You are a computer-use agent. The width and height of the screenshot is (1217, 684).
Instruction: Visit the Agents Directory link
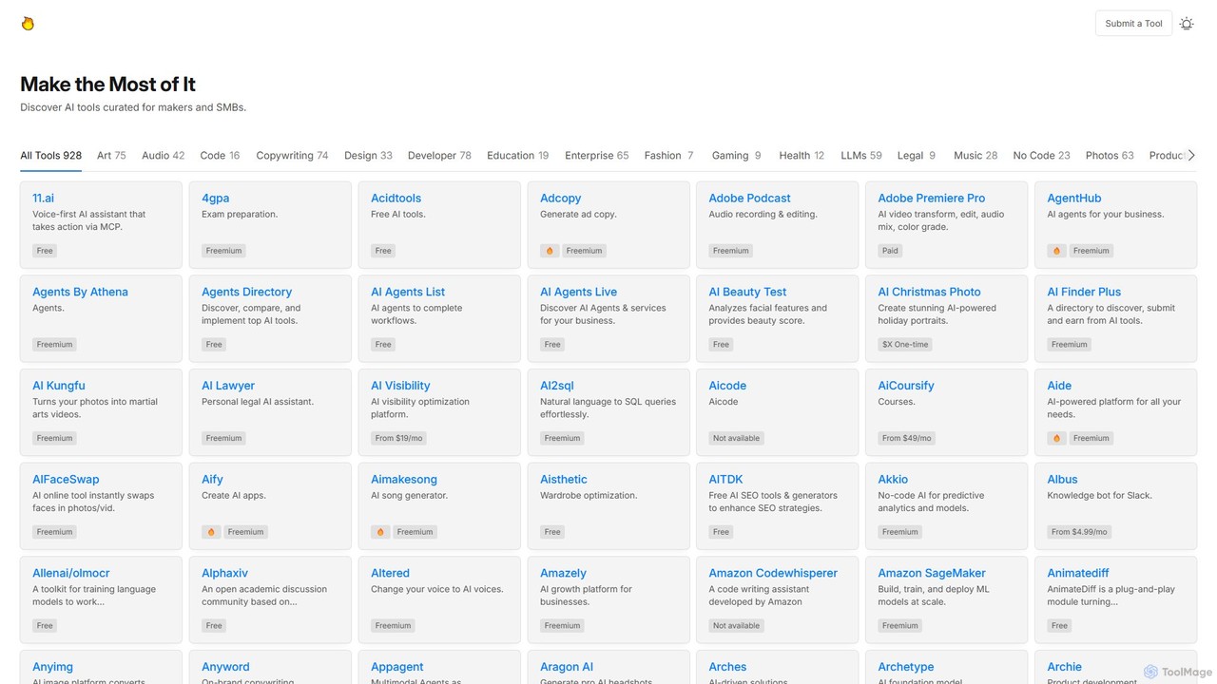tap(246, 293)
